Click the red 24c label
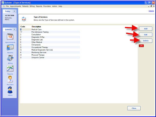 (141, 46)
